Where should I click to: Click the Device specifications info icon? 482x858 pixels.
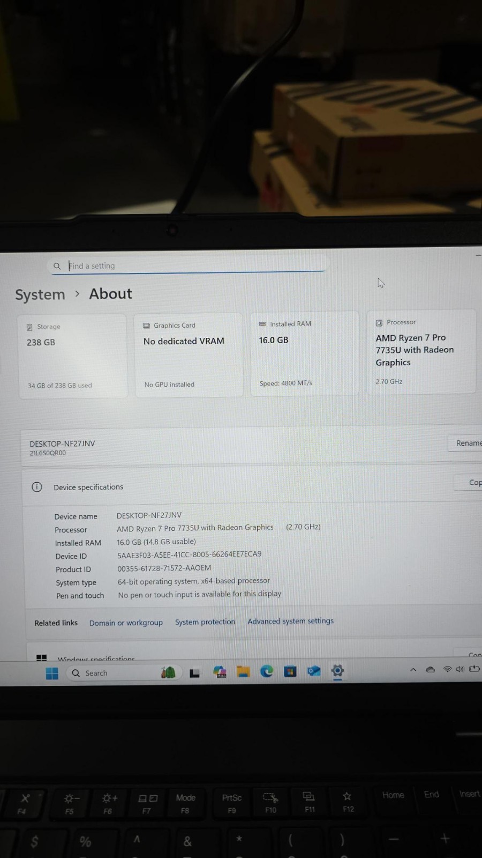(x=36, y=487)
